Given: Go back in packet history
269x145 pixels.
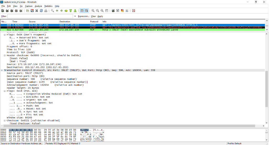Looking at the screenshot, I should [x=57, y=11].
